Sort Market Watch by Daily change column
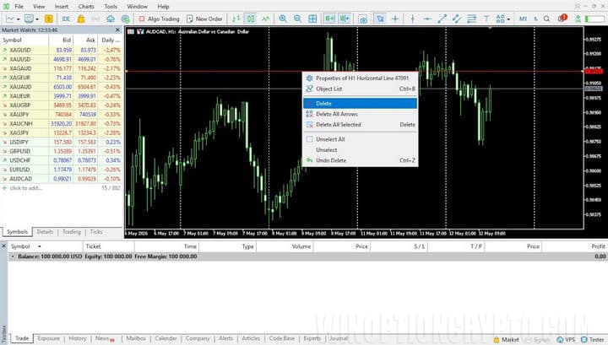This screenshot has height=345, width=608. [111, 40]
